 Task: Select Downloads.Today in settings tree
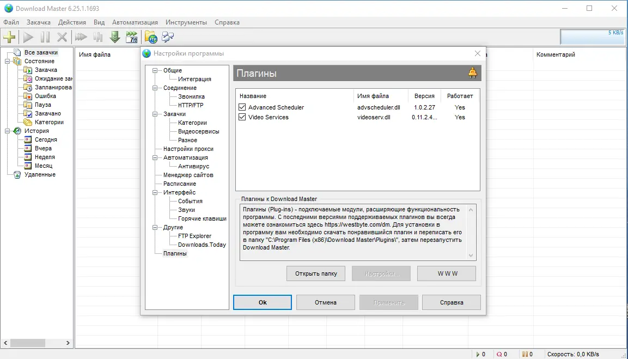pyautogui.click(x=202, y=245)
